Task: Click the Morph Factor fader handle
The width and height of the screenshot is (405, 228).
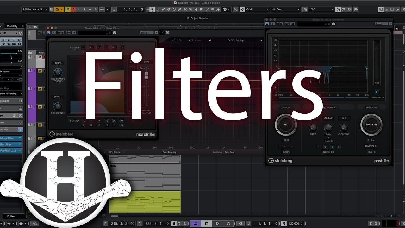Action: (146, 75)
